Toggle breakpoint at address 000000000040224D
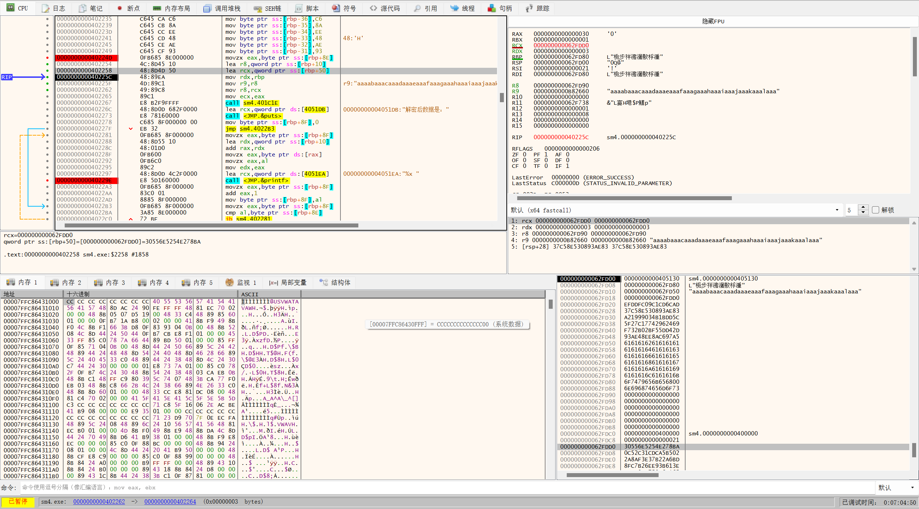919x509 pixels. pos(47,58)
